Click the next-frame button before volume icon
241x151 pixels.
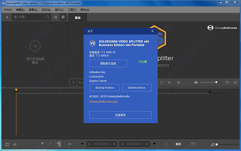178,82
